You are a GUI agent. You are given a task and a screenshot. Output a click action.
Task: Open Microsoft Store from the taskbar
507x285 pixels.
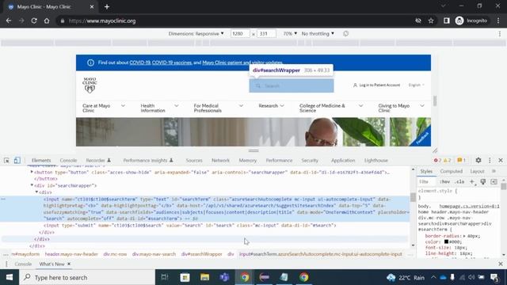185,277
